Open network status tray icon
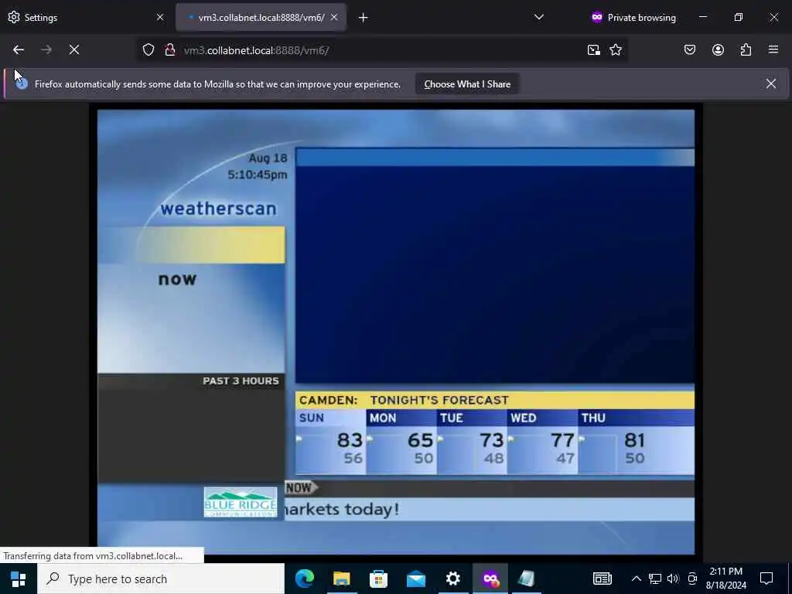This screenshot has width=792, height=594. pyautogui.click(x=655, y=579)
